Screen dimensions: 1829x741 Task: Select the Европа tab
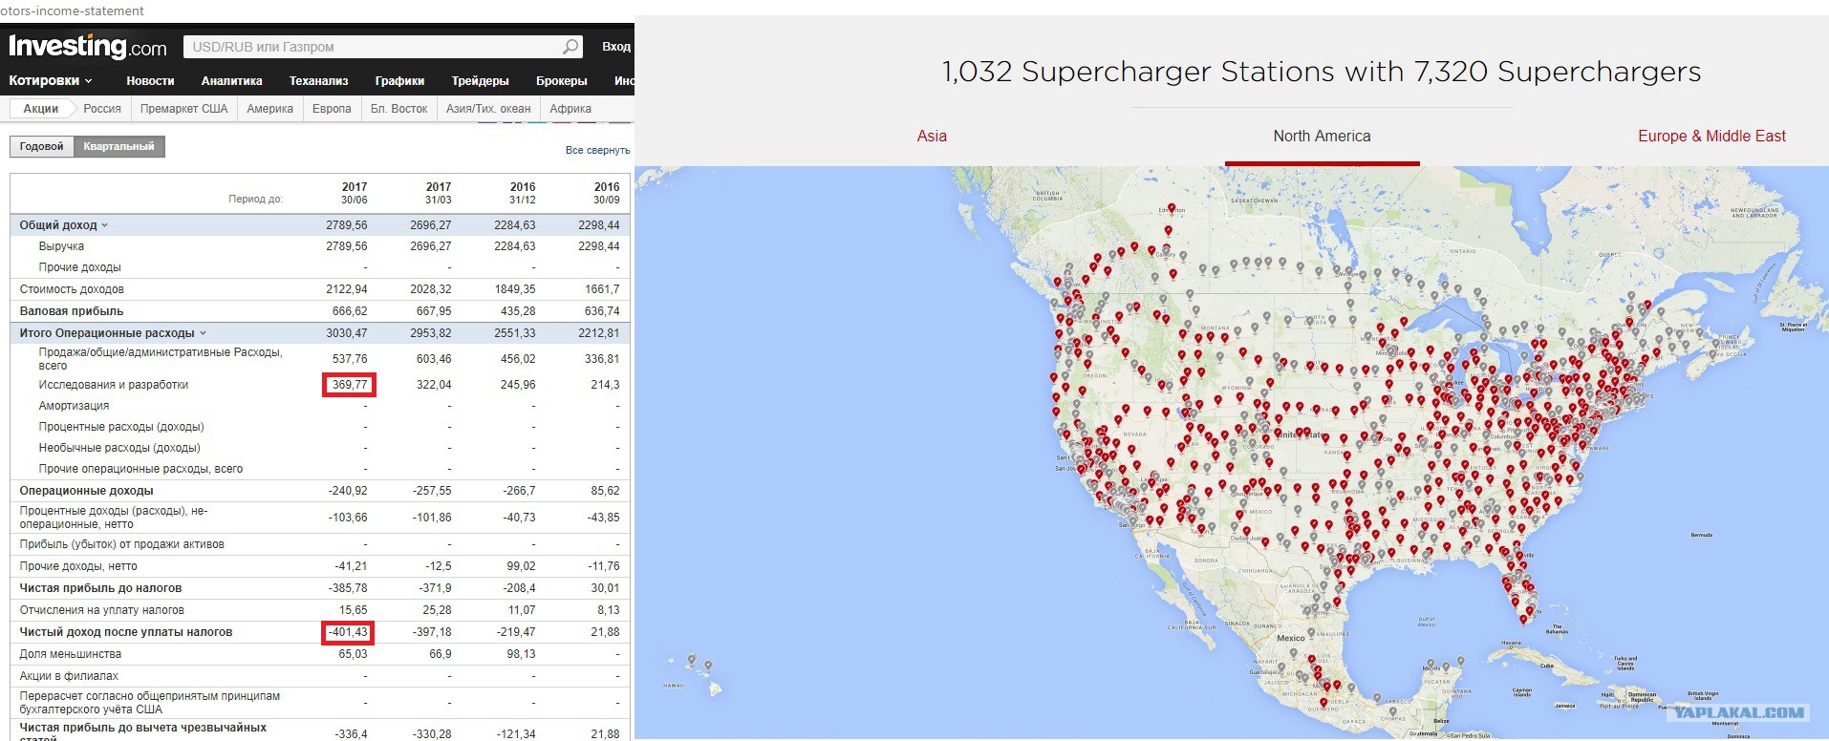(x=332, y=109)
